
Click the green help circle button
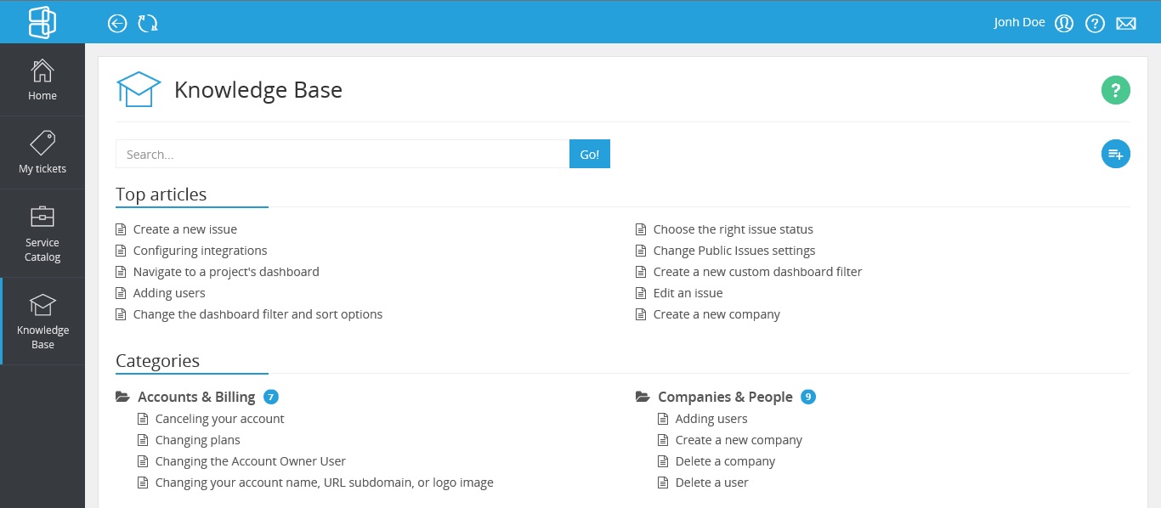tap(1115, 90)
